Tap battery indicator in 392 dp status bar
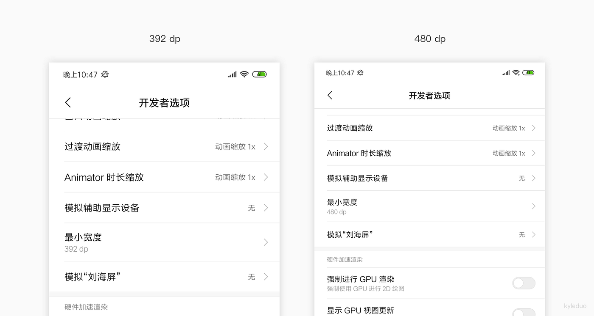Viewport: 594px width, 316px height. [x=259, y=74]
